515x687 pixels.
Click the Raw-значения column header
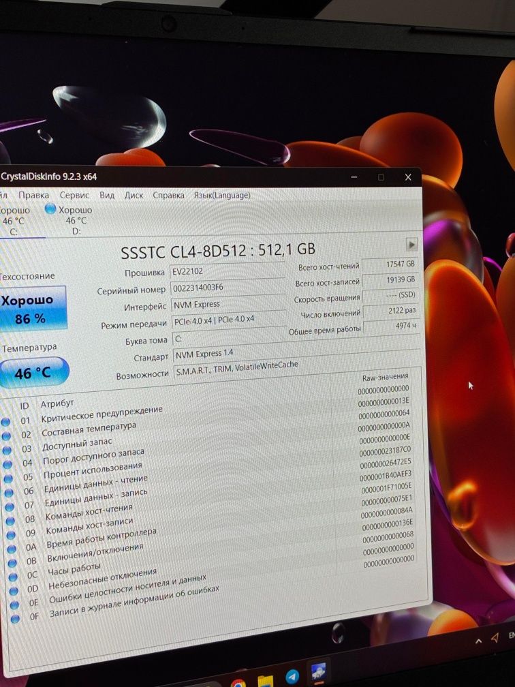[386, 377]
